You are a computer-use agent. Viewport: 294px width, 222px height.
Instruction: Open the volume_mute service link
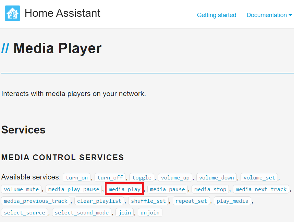(21, 189)
